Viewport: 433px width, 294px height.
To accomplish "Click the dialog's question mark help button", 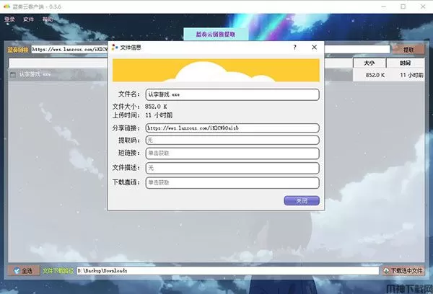I will click(295, 48).
